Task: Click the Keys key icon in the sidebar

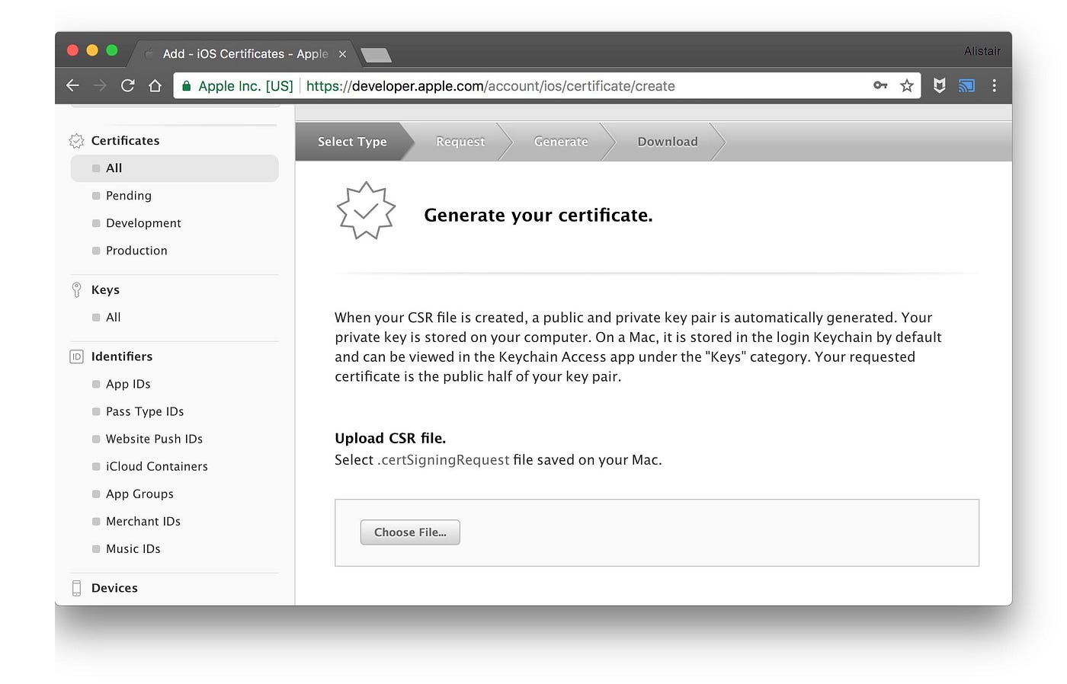Action: [75, 289]
